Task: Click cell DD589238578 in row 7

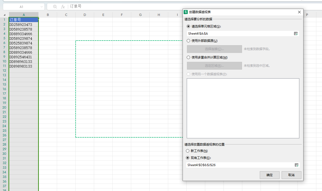Action: [x=24, y=47]
